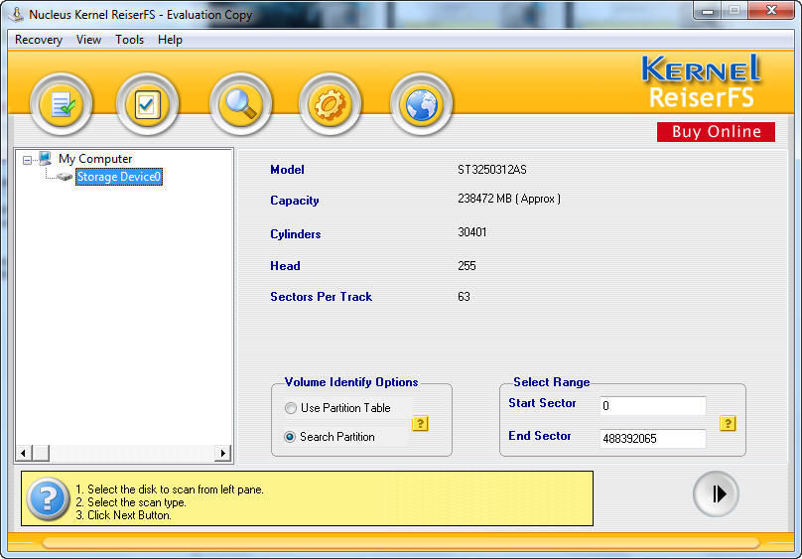Click the End Sector label

click(x=540, y=436)
